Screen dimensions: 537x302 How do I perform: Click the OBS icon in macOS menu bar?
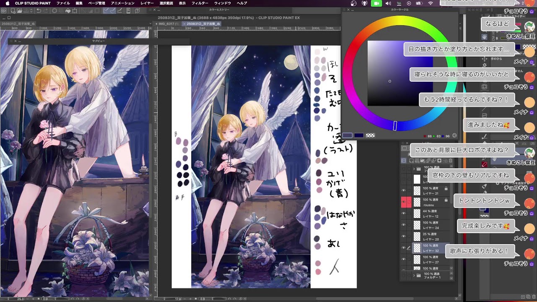click(354, 3)
